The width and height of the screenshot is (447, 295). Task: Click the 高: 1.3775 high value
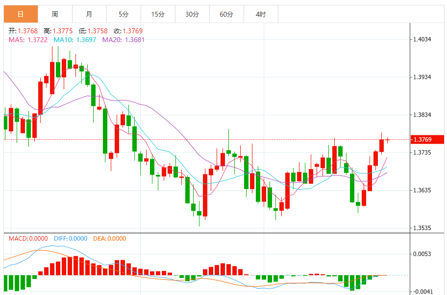click(x=58, y=31)
